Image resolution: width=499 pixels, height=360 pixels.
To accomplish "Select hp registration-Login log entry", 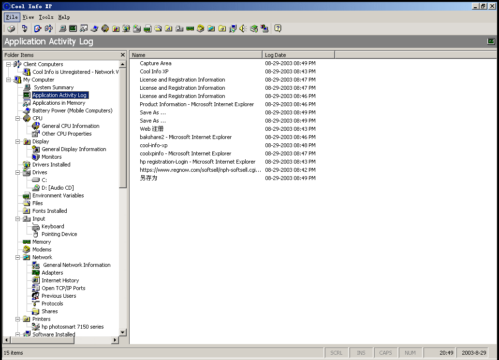I will 197,162.
